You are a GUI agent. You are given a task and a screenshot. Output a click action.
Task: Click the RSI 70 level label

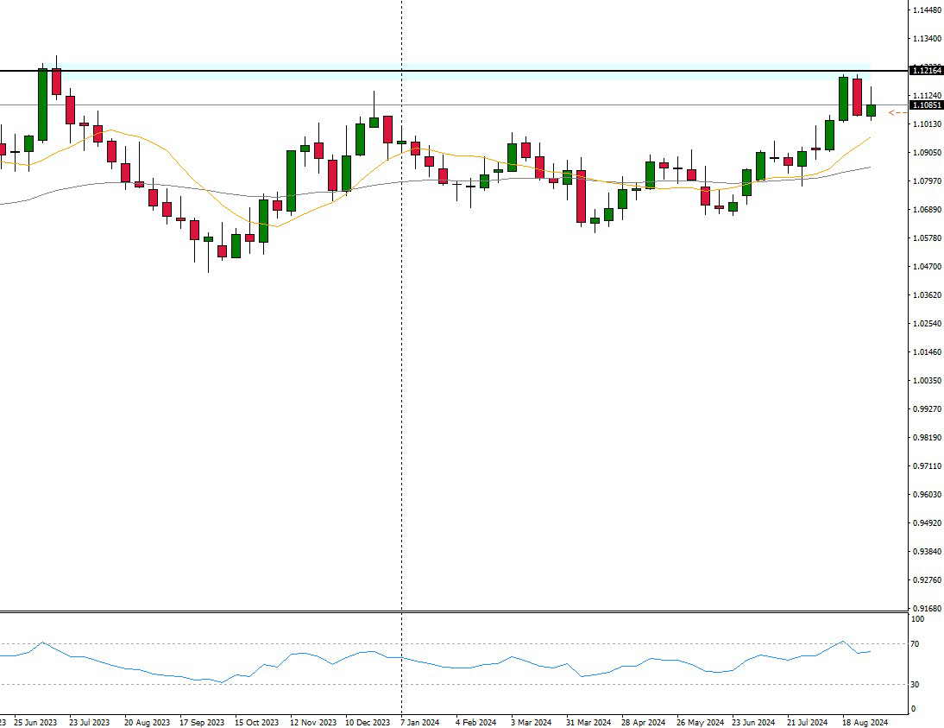point(916,644)
